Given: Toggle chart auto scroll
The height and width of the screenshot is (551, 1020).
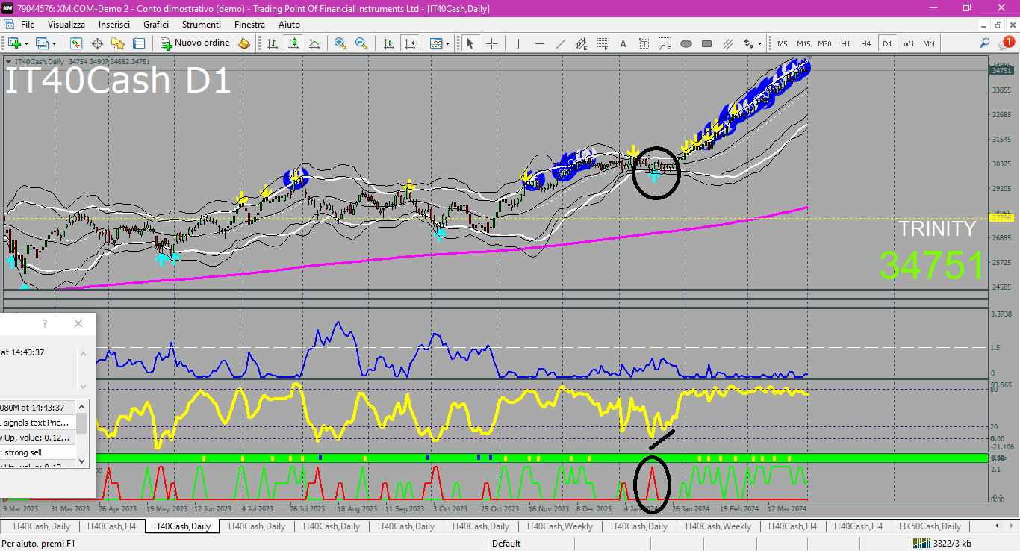Looking at the screenshot, I should (388, 43).
